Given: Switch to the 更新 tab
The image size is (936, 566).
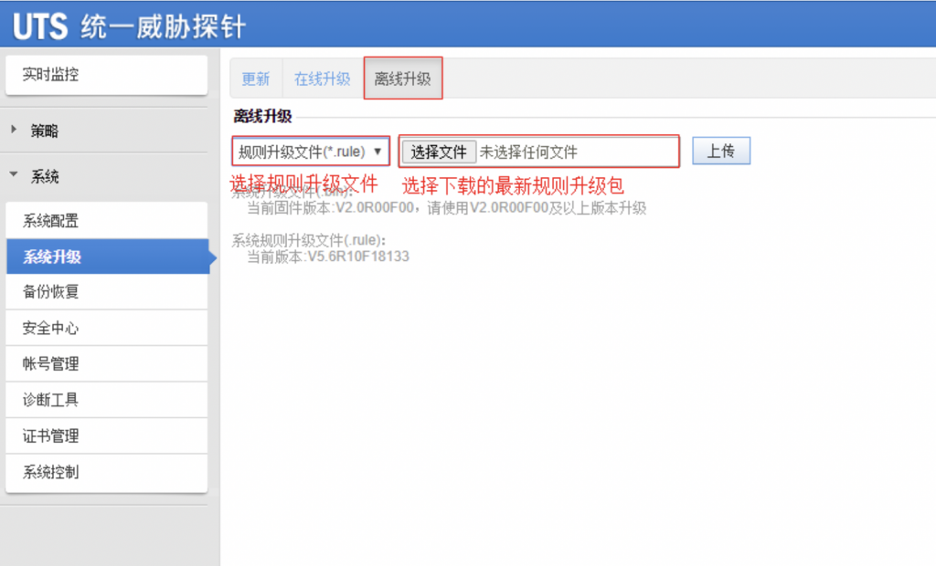Looking at the screenshot, I should pos(255,79).
